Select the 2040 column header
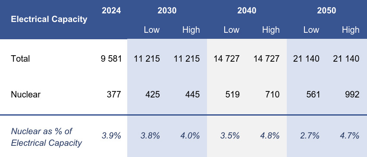 tap(247, 10)
